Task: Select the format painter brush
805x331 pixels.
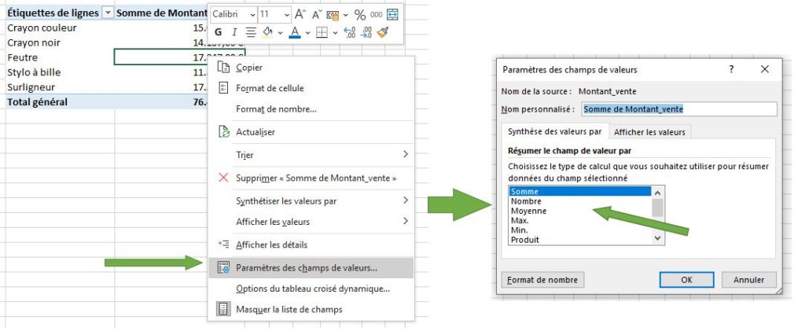Action: [383, 32]
